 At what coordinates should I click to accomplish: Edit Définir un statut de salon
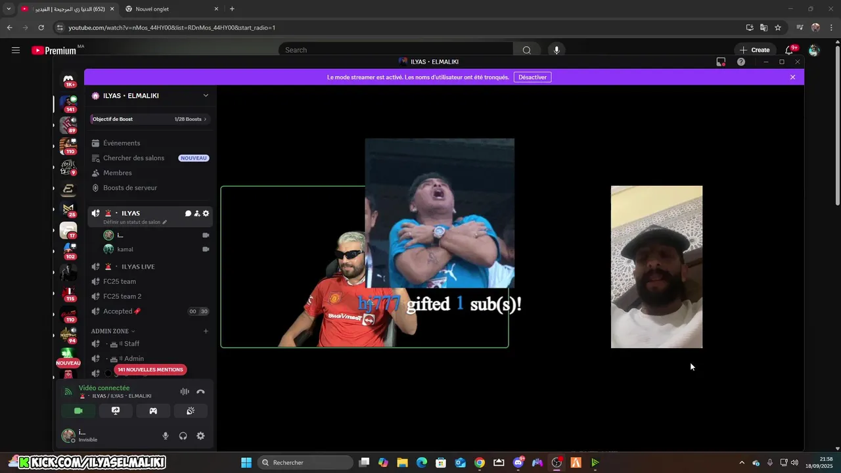point(135,222)
